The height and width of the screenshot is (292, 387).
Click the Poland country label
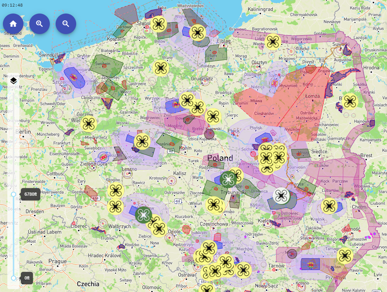point(220,158)
